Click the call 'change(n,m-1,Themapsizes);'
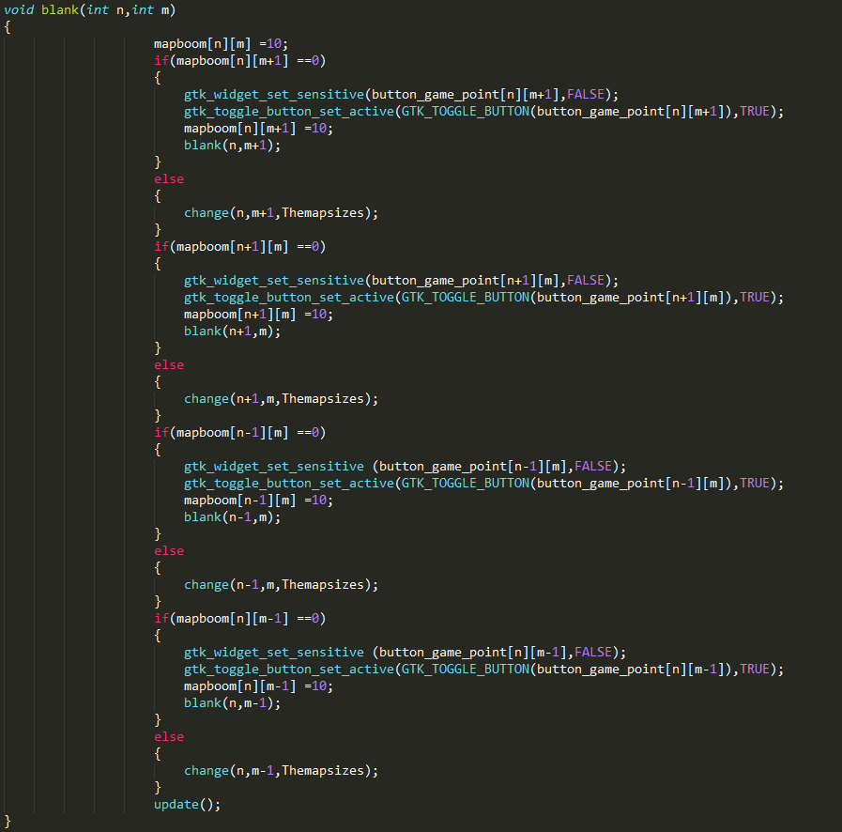Screen dimensions: 842x832 pyautogui.click(x=281, y=771)
